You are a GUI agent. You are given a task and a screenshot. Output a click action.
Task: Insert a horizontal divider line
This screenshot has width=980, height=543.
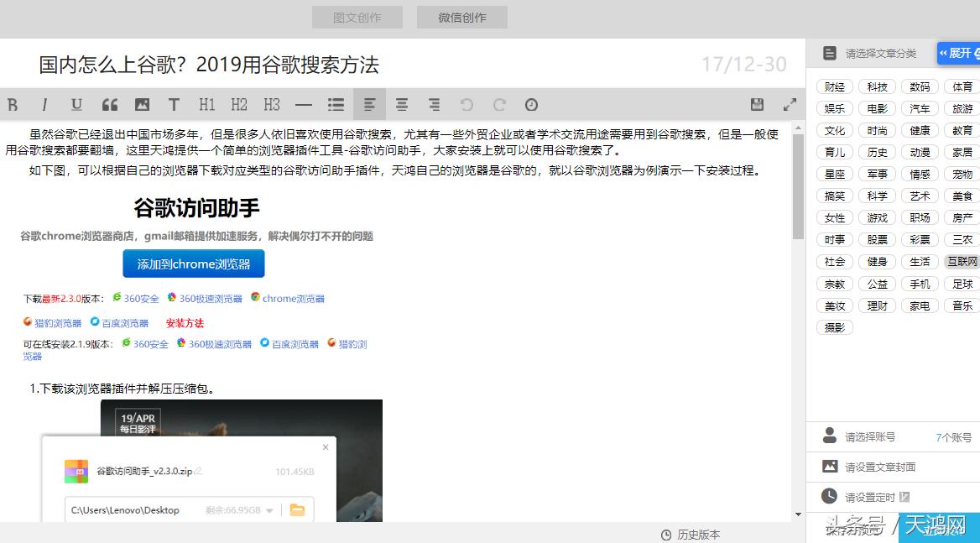303,105
